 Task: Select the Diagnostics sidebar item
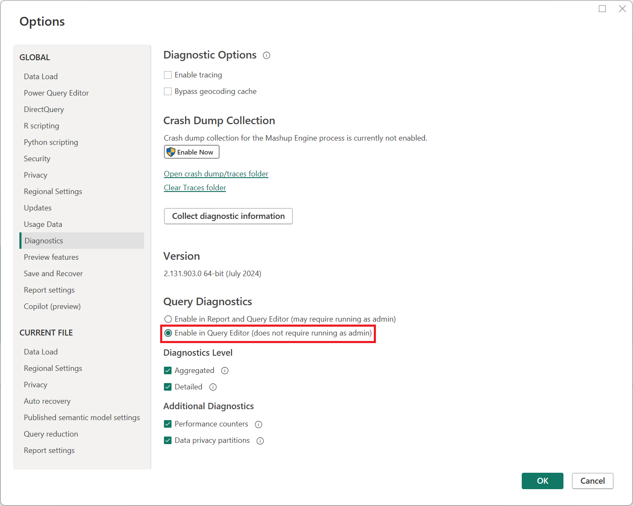82,241
